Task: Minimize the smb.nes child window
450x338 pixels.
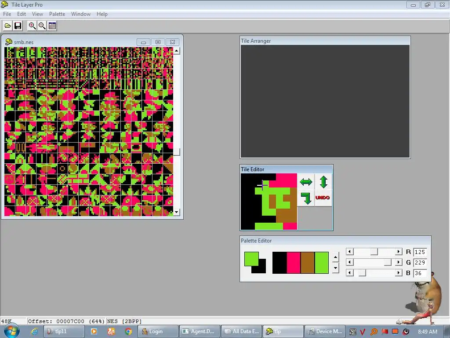Action: (144, 42)
